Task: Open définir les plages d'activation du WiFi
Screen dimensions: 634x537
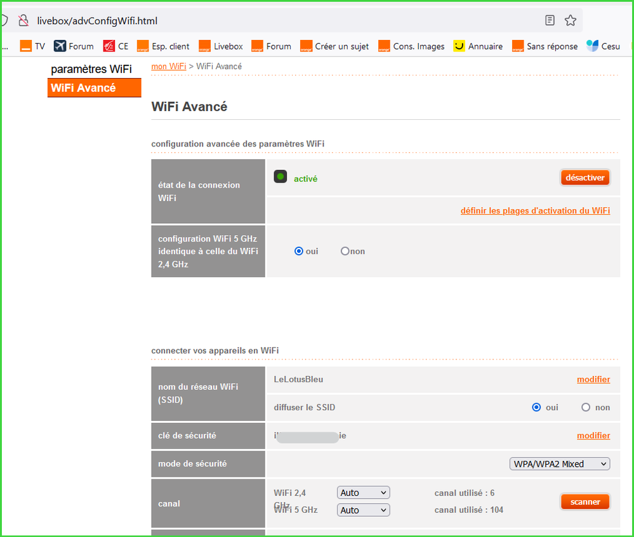Action: (x=536, y=210)
